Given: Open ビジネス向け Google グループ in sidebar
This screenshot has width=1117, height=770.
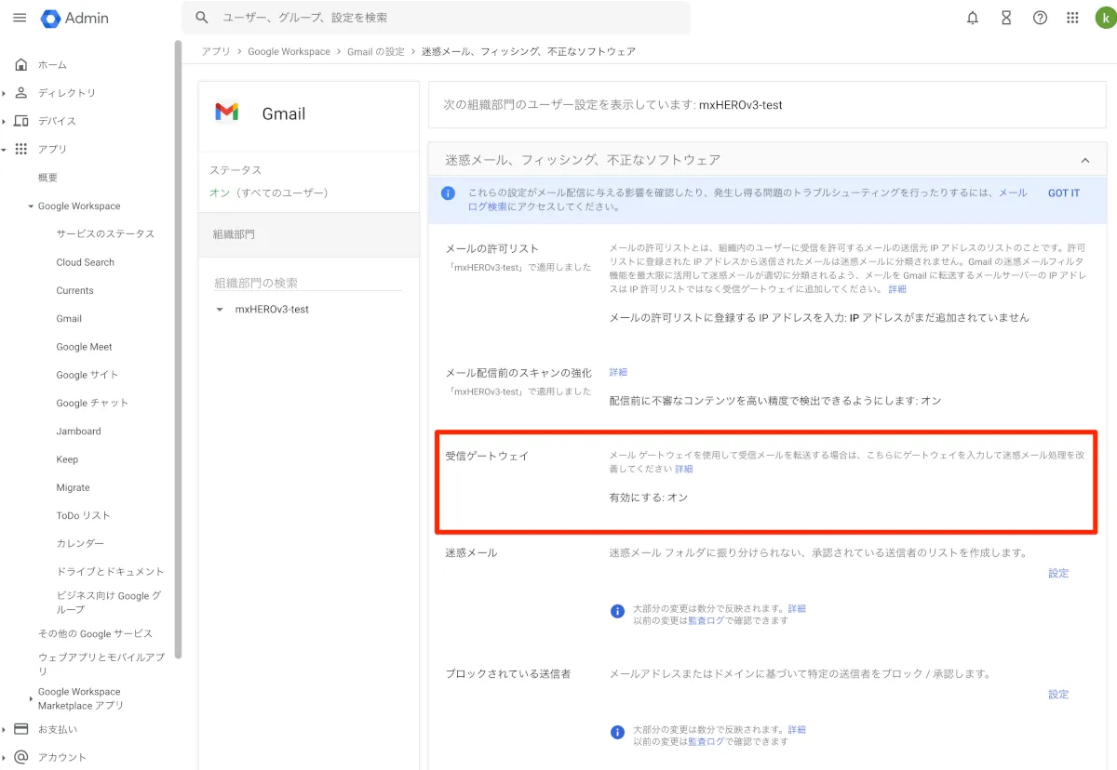Looking at the screenshot, I should tap(109, 603).
